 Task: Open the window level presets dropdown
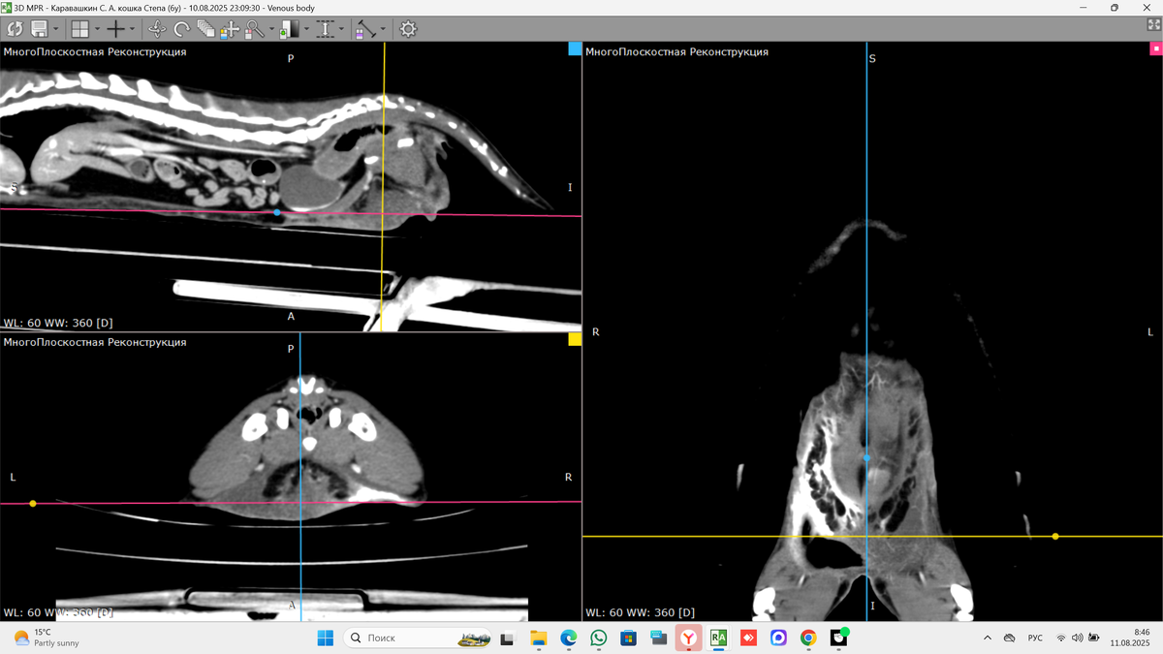(x=306, y=29)
